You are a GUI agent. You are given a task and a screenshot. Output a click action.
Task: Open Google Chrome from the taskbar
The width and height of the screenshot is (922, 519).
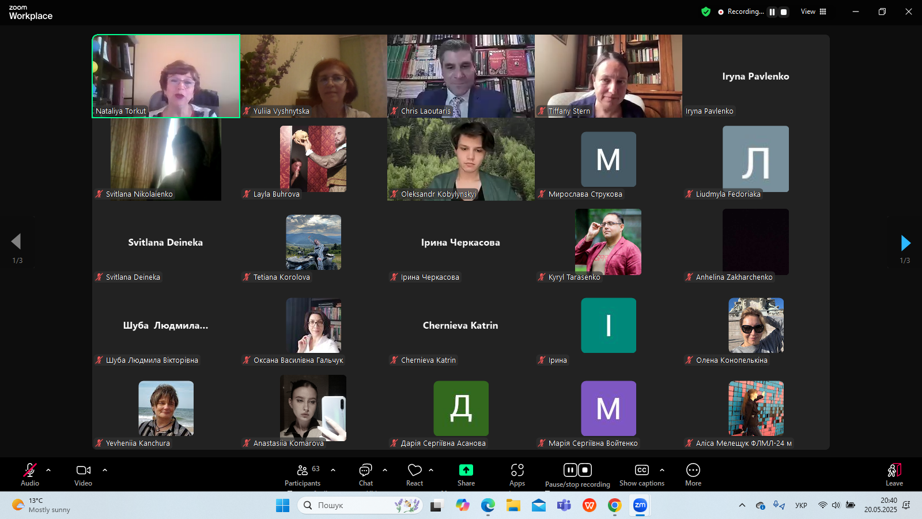pyautogui.click(x=614, y=506)
